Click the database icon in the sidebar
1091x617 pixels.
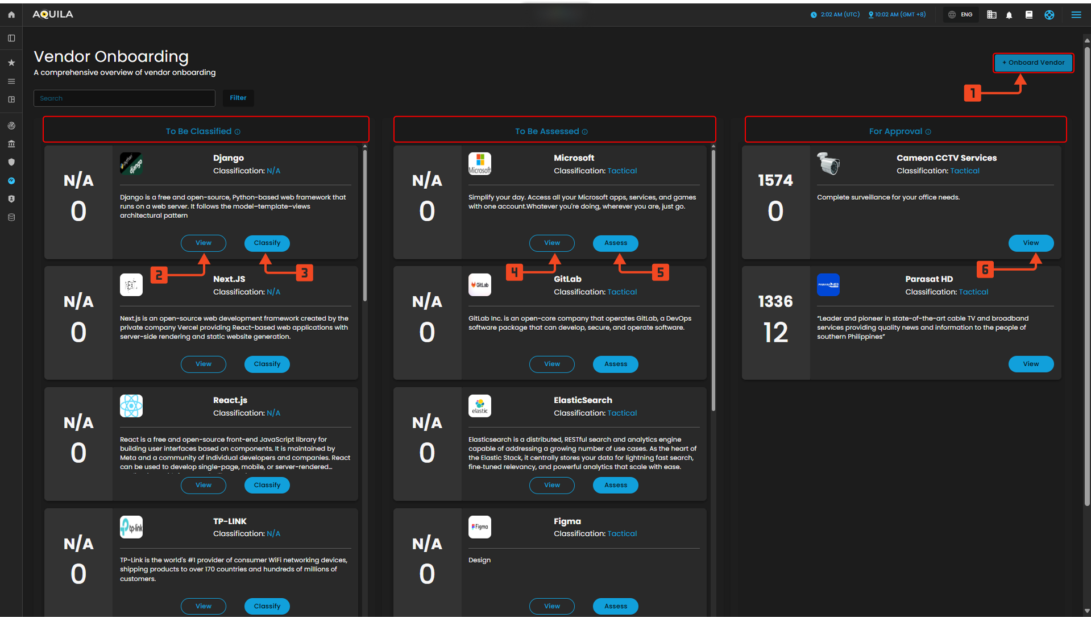tap(11, 217)
